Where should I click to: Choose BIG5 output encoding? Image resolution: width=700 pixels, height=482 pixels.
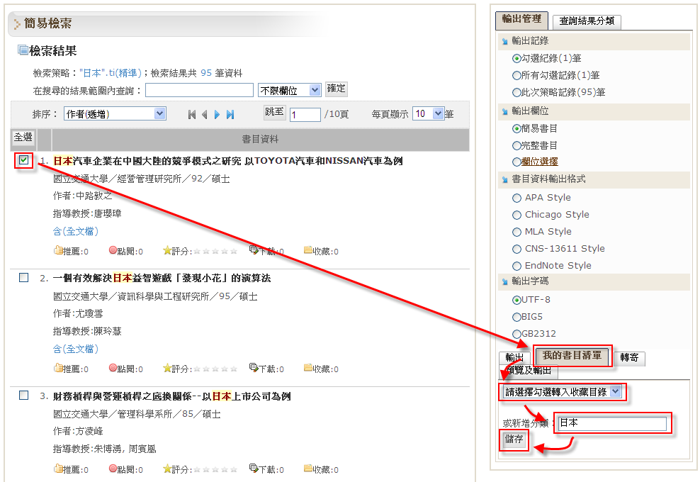[x=516, y=317]
